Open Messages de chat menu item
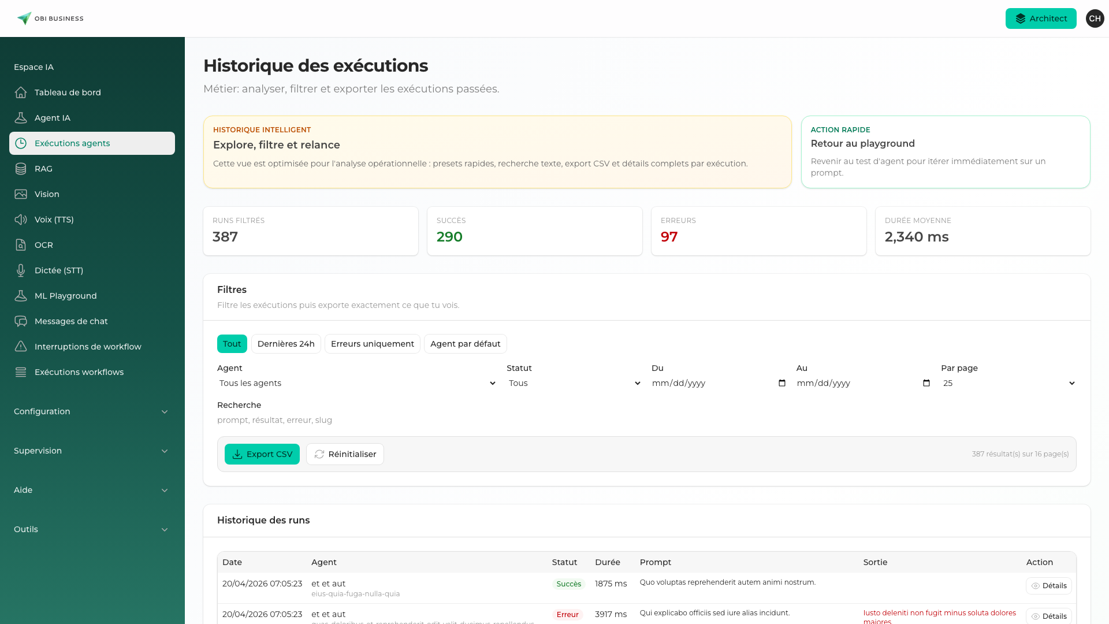Image resolution: width=1109 pixels, height=624 pixels. [71, 321]
